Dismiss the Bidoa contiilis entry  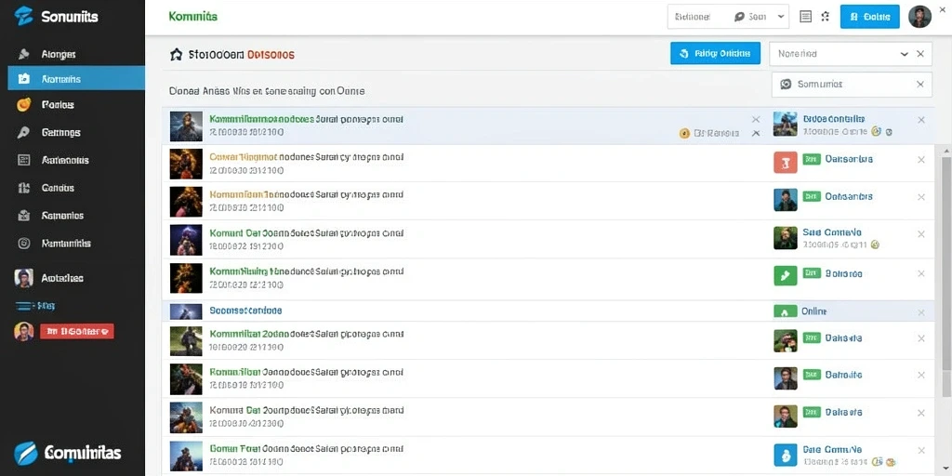coord(921,120)
